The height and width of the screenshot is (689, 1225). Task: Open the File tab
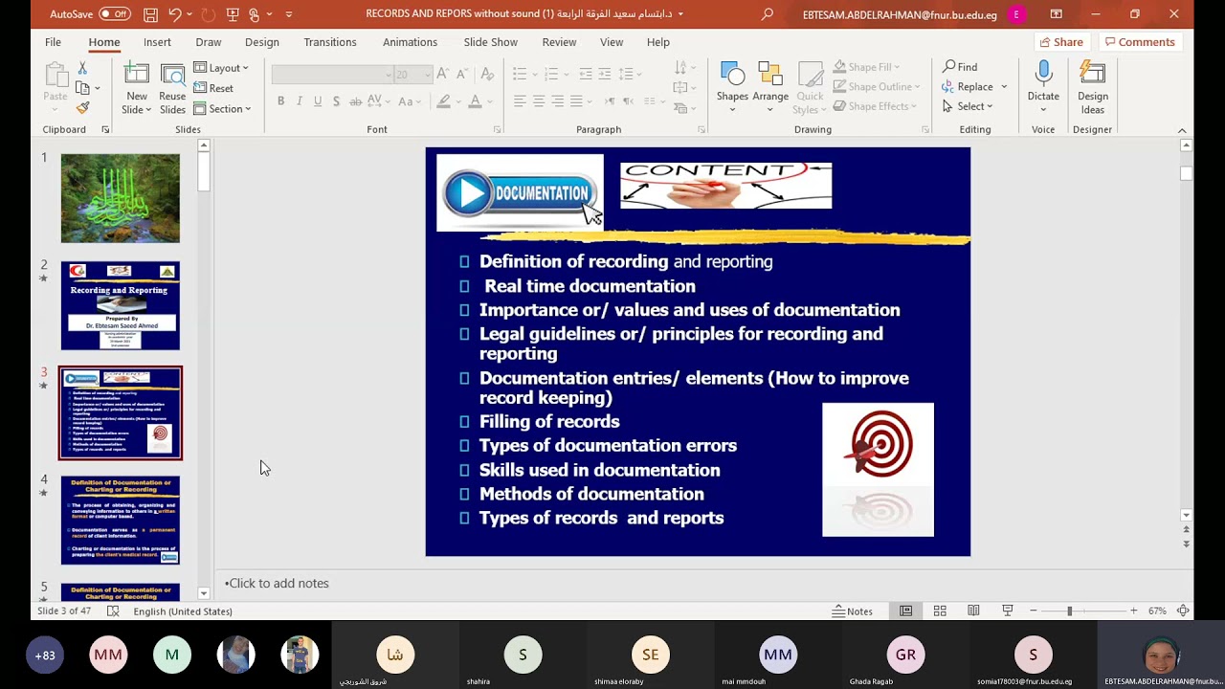(x=53, y=42)
